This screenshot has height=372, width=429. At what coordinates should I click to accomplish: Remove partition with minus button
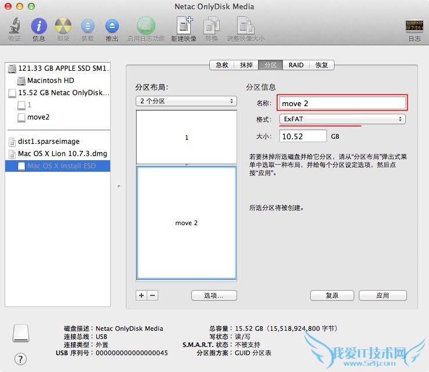click(152, 295)
